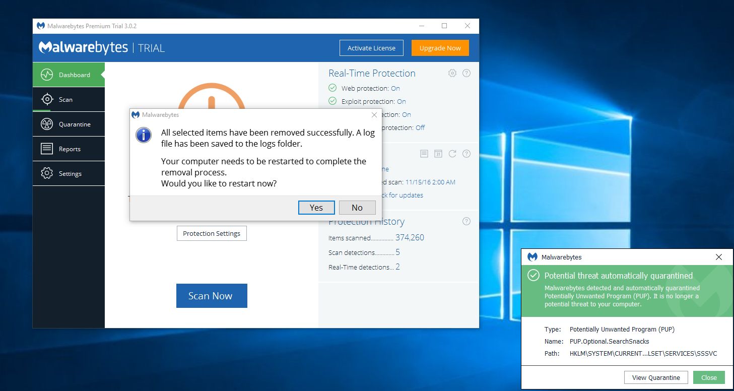The width and height of the screenshot is (734, 391).
Task: Click the refresh updates icon
Action: click(452, 154)
